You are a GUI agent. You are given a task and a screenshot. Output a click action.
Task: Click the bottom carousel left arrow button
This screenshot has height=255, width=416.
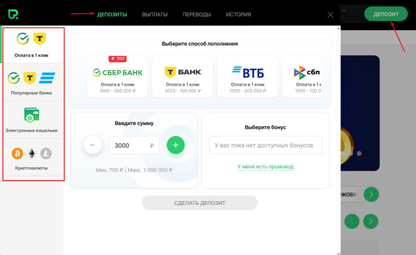point(352,221)
